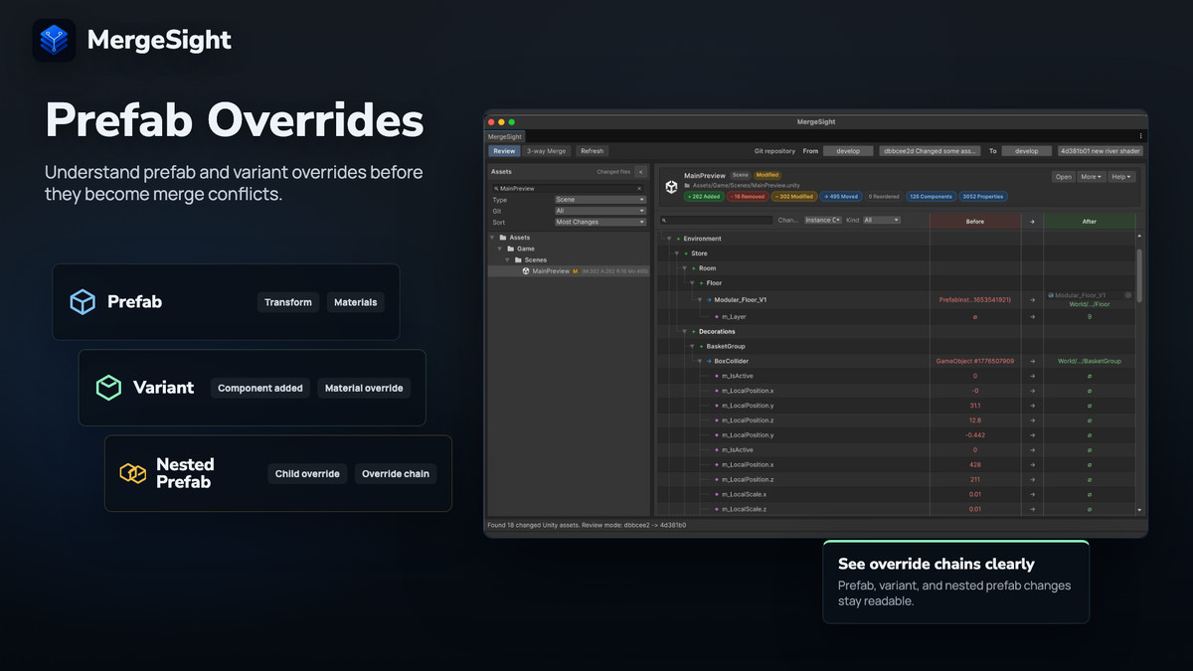Click the Refresh button
Viewport: 1193px width, 671px height.
click(592, 151)
